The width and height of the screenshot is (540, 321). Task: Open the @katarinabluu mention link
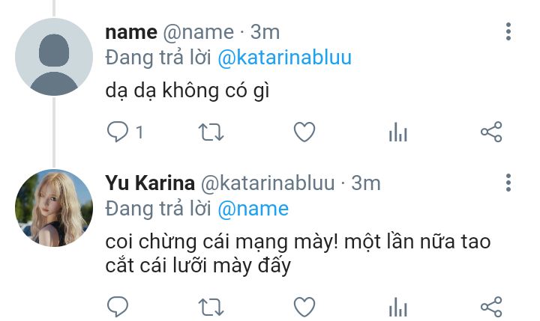pos(285,58)
